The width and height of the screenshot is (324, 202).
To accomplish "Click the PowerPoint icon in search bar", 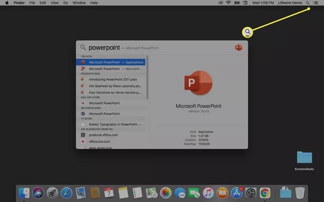I will tap(239, 48).
